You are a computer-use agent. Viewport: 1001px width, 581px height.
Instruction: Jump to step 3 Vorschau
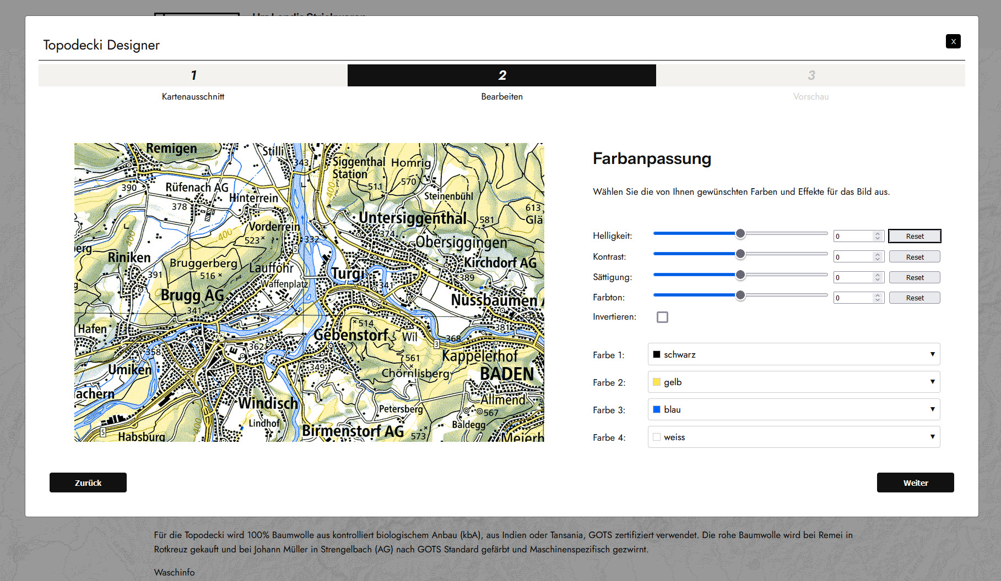tap(810, 75)
